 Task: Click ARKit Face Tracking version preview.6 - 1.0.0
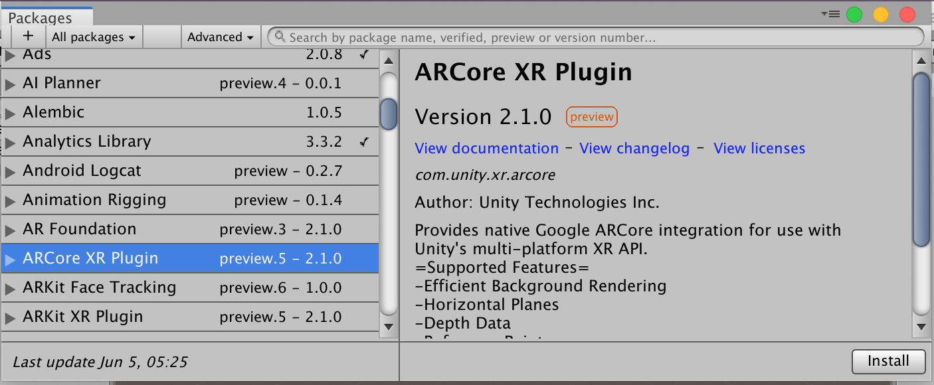coord(280,288)
